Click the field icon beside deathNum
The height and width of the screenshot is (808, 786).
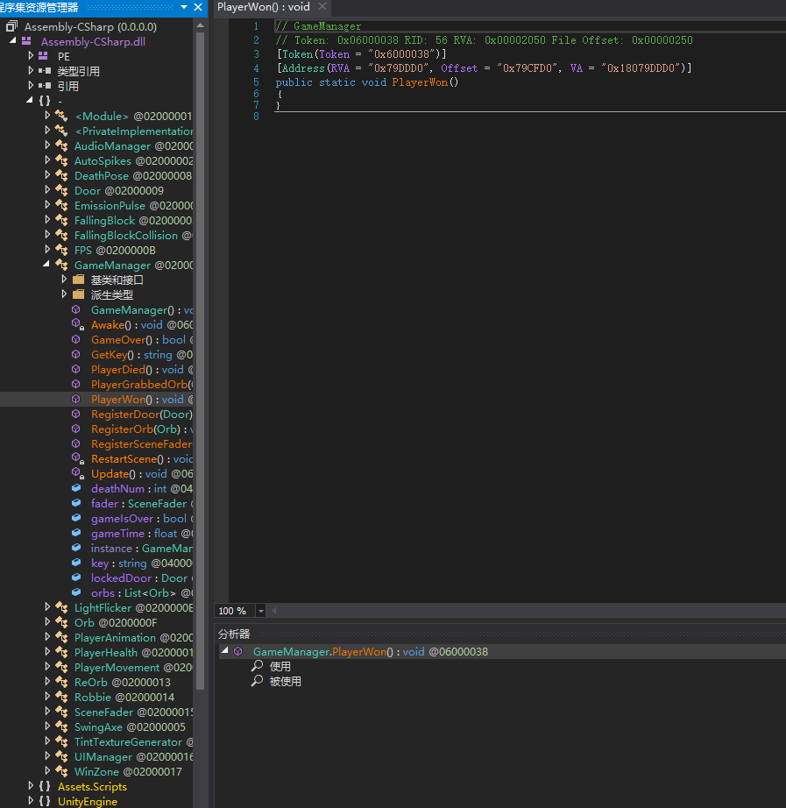click(77, 489)
